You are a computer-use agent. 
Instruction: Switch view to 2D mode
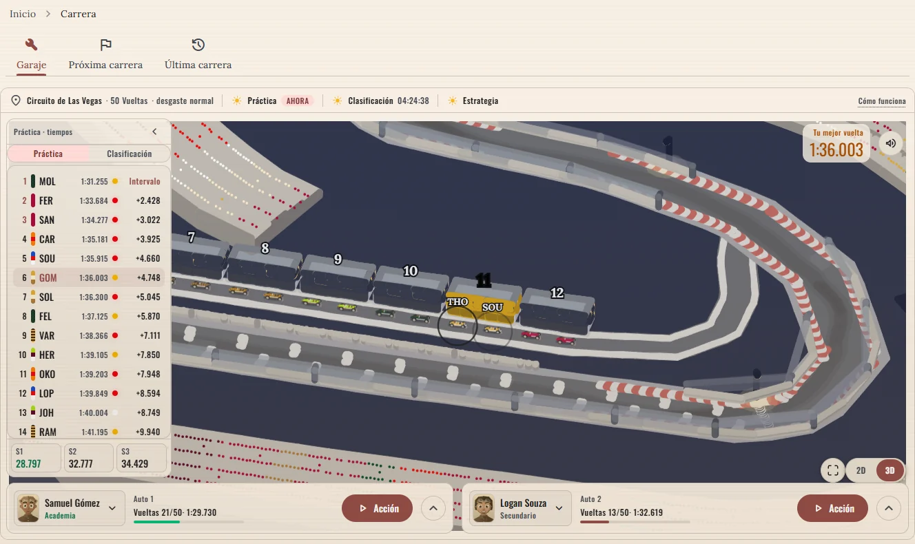point(861,470)
